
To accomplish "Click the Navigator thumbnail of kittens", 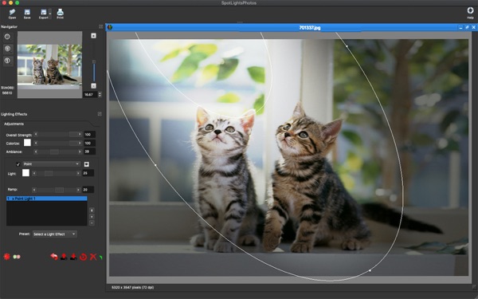I will pos(49,65).
